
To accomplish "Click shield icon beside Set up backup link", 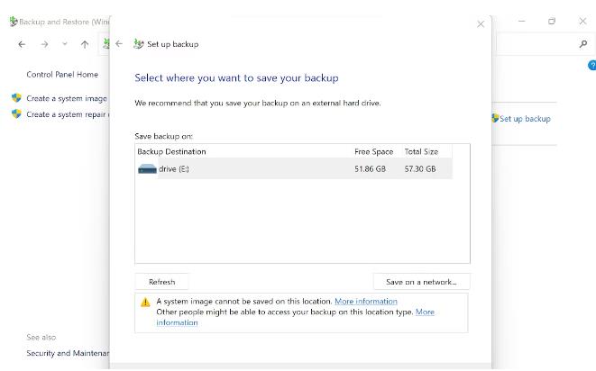I will point(495,118).
